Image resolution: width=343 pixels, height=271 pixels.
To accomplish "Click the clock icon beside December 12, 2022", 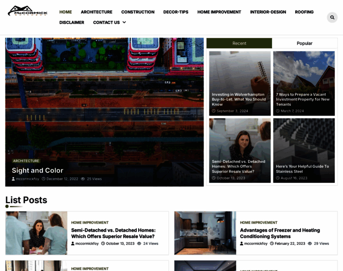I will tap(43, 179).
